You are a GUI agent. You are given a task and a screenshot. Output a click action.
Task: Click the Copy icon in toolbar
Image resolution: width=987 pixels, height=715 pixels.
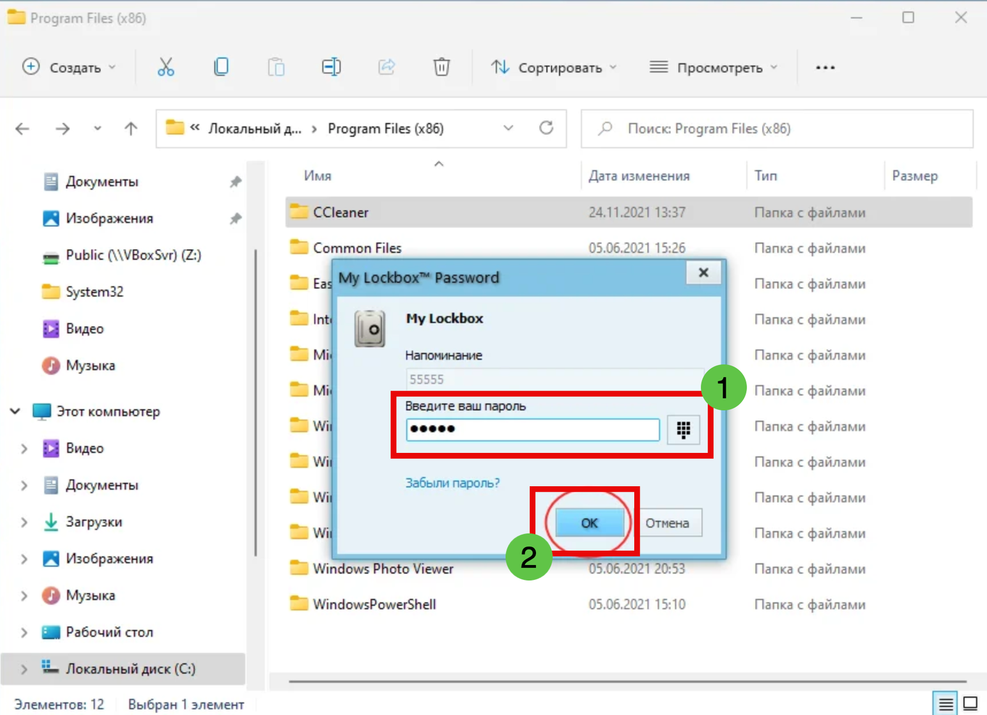point(221,67)
